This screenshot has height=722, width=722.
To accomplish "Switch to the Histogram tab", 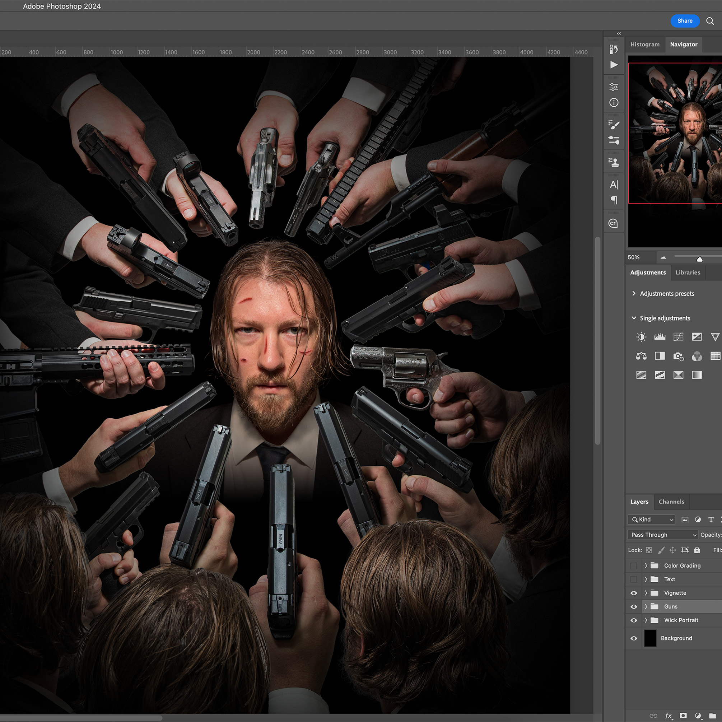I will [645, 44].
